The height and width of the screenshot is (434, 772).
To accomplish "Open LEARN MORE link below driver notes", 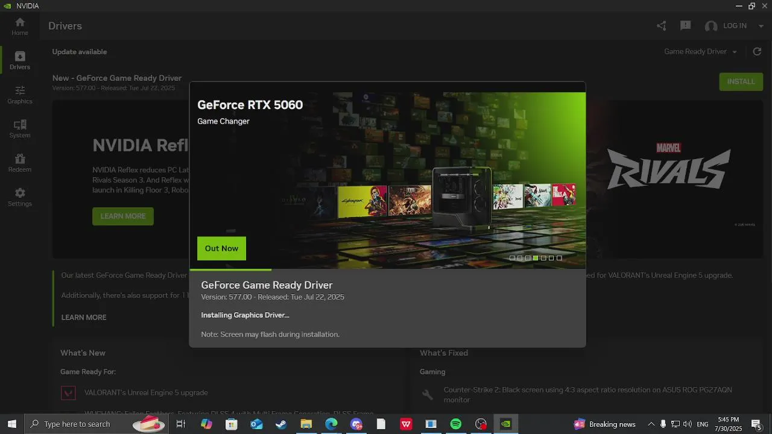I will pos(84,318).
